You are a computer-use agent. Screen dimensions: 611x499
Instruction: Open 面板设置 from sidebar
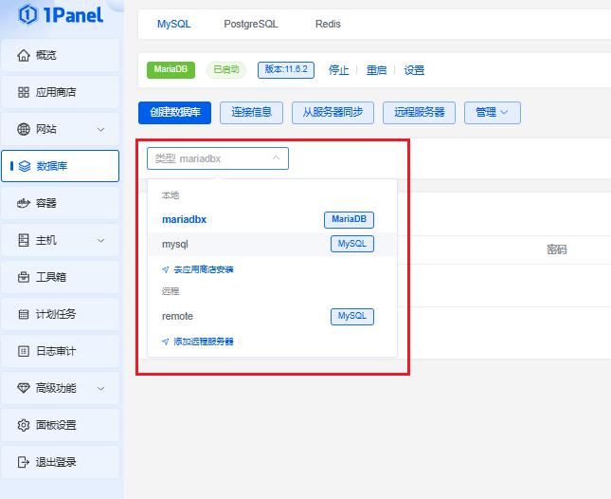60,425
